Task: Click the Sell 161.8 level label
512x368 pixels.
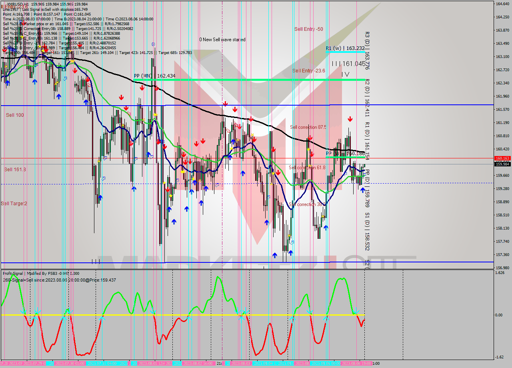Action: [x=15, y=170]
